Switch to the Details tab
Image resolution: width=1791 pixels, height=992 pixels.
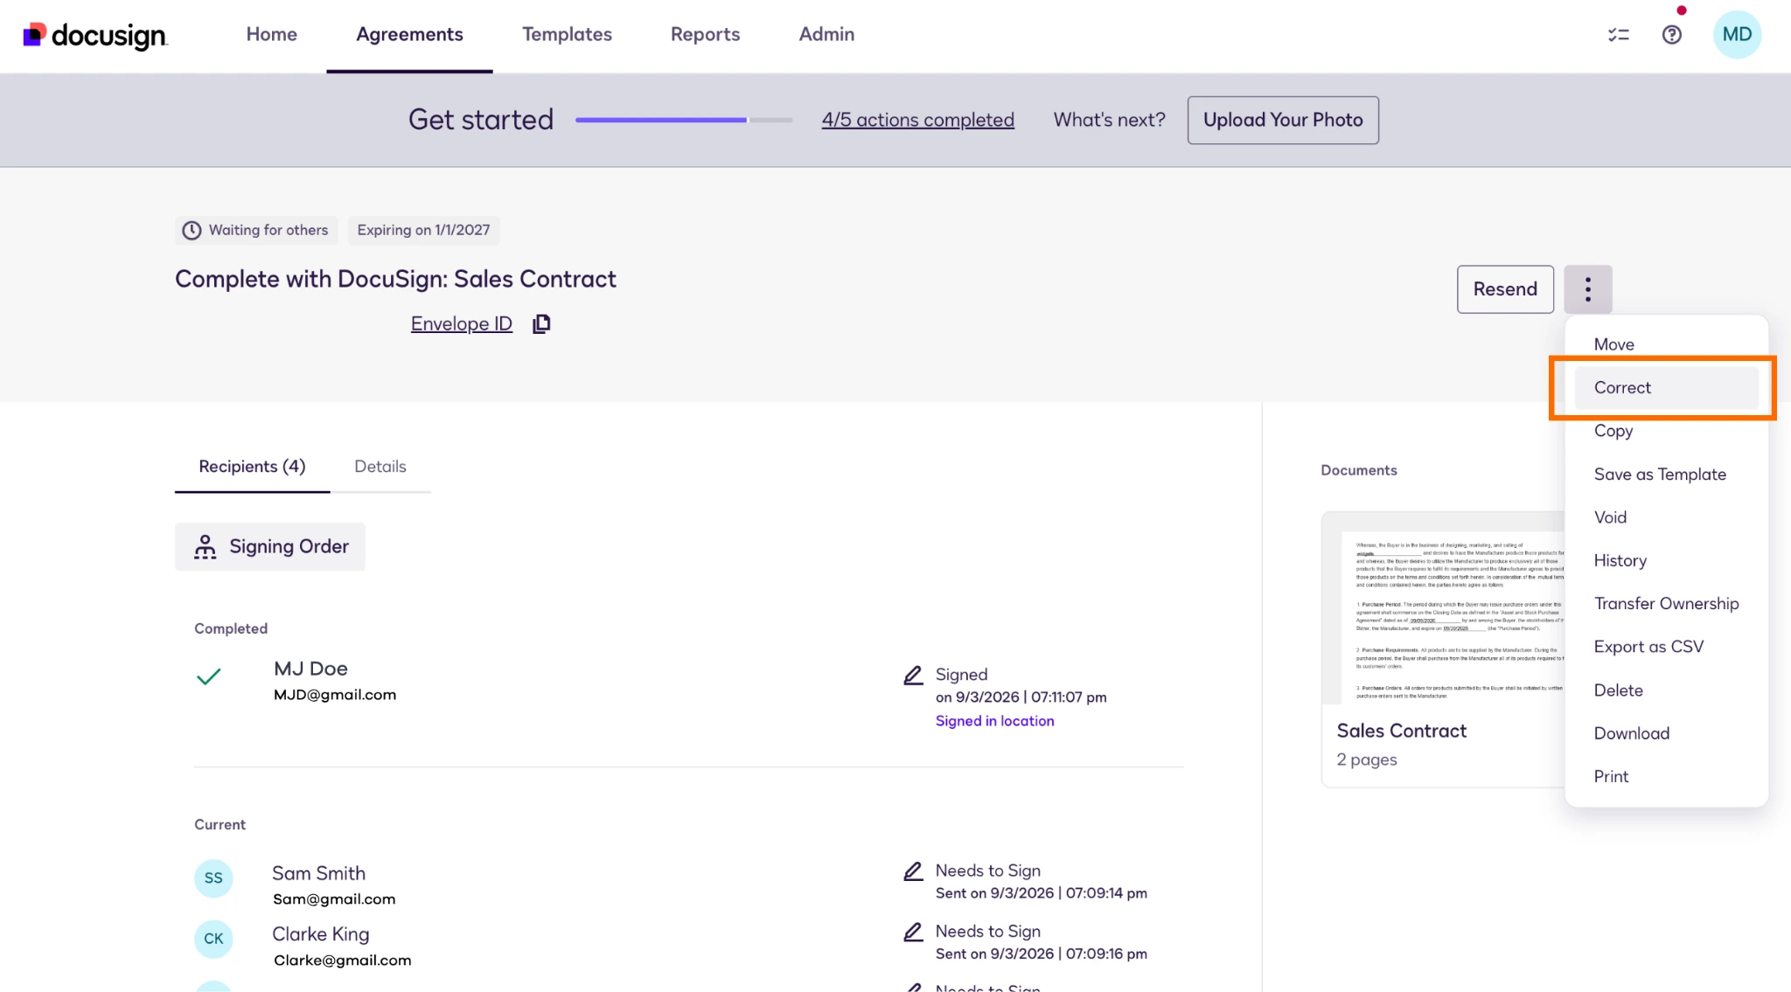point(380,467)
